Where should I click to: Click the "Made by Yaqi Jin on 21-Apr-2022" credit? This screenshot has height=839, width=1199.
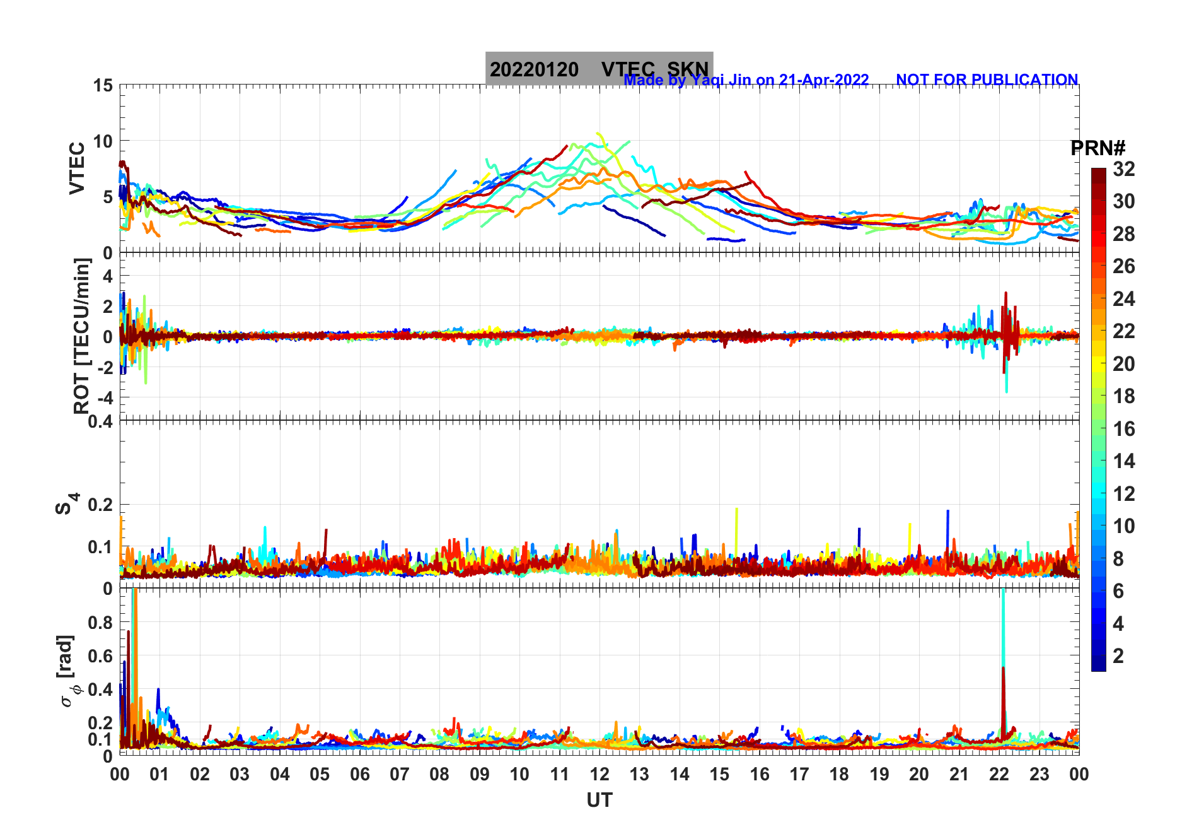click(746, 80)
